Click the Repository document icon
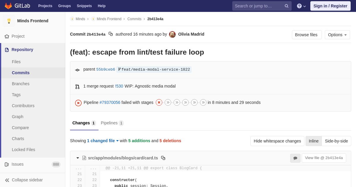This screenshot has width=356, height=187. pos(7,50)
